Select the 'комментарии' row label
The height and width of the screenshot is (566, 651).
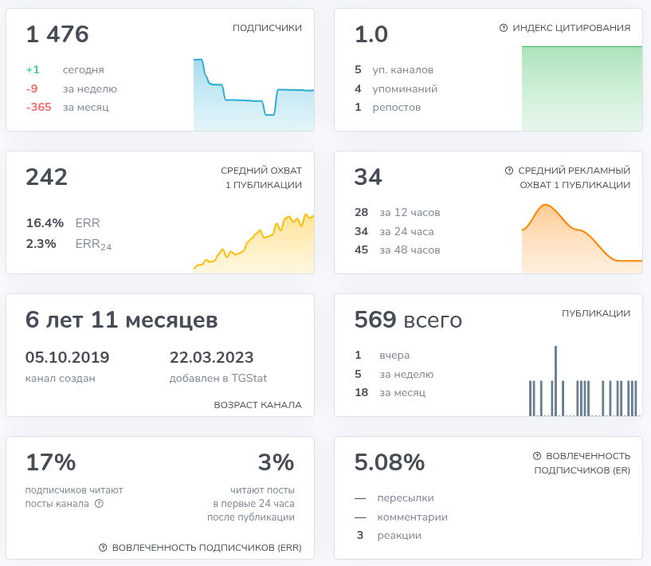412,517
